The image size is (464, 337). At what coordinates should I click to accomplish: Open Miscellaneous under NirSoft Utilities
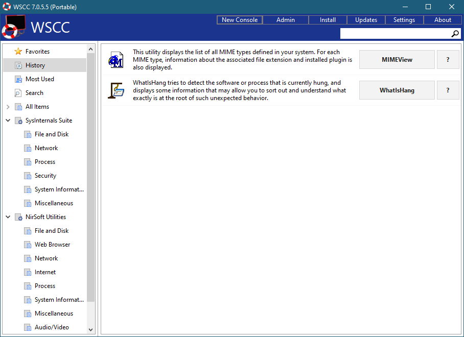54,314
